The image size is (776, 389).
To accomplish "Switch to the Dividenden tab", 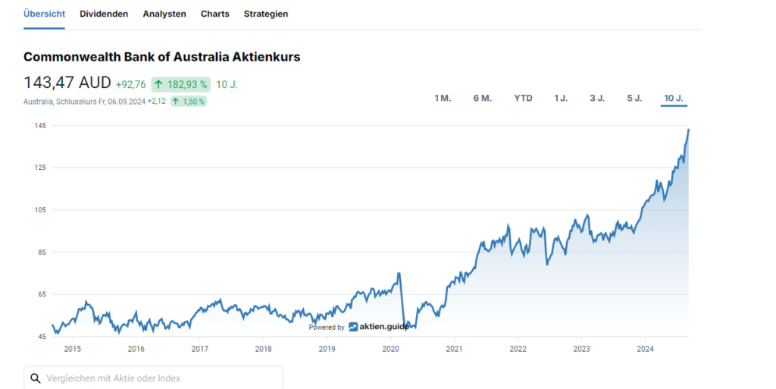I will pyautogui.click(x=104, y=14).
